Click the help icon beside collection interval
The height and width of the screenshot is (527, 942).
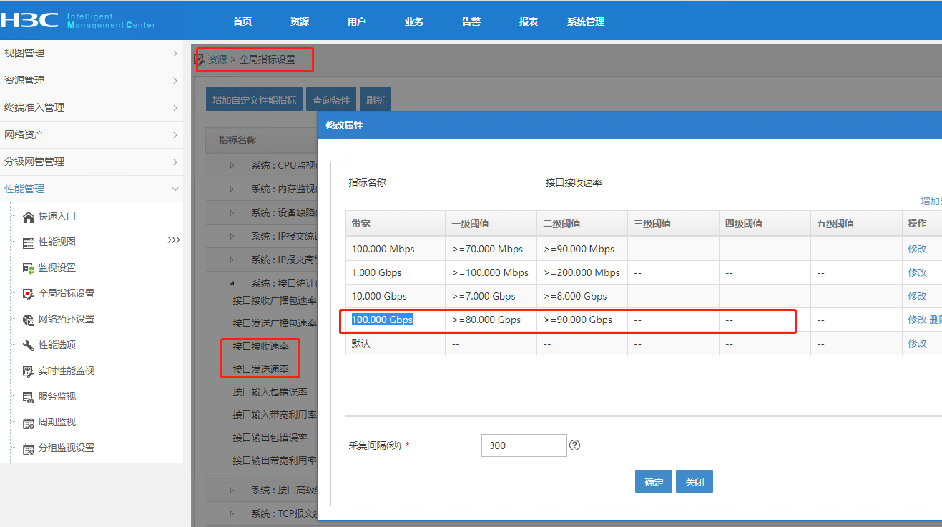[574, 445]
